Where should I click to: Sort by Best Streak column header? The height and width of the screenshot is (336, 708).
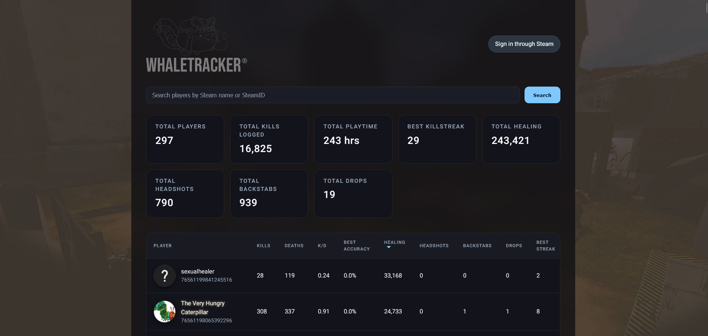(545, 246)
